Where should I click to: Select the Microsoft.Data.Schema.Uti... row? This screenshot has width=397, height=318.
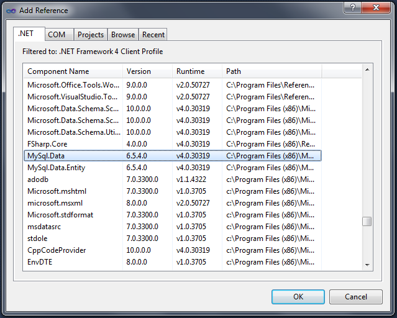[173, 132]
